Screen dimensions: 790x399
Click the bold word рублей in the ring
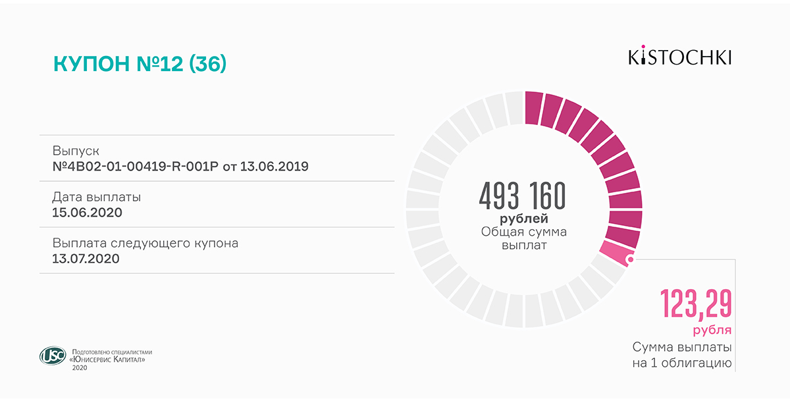tap(523, 218)
